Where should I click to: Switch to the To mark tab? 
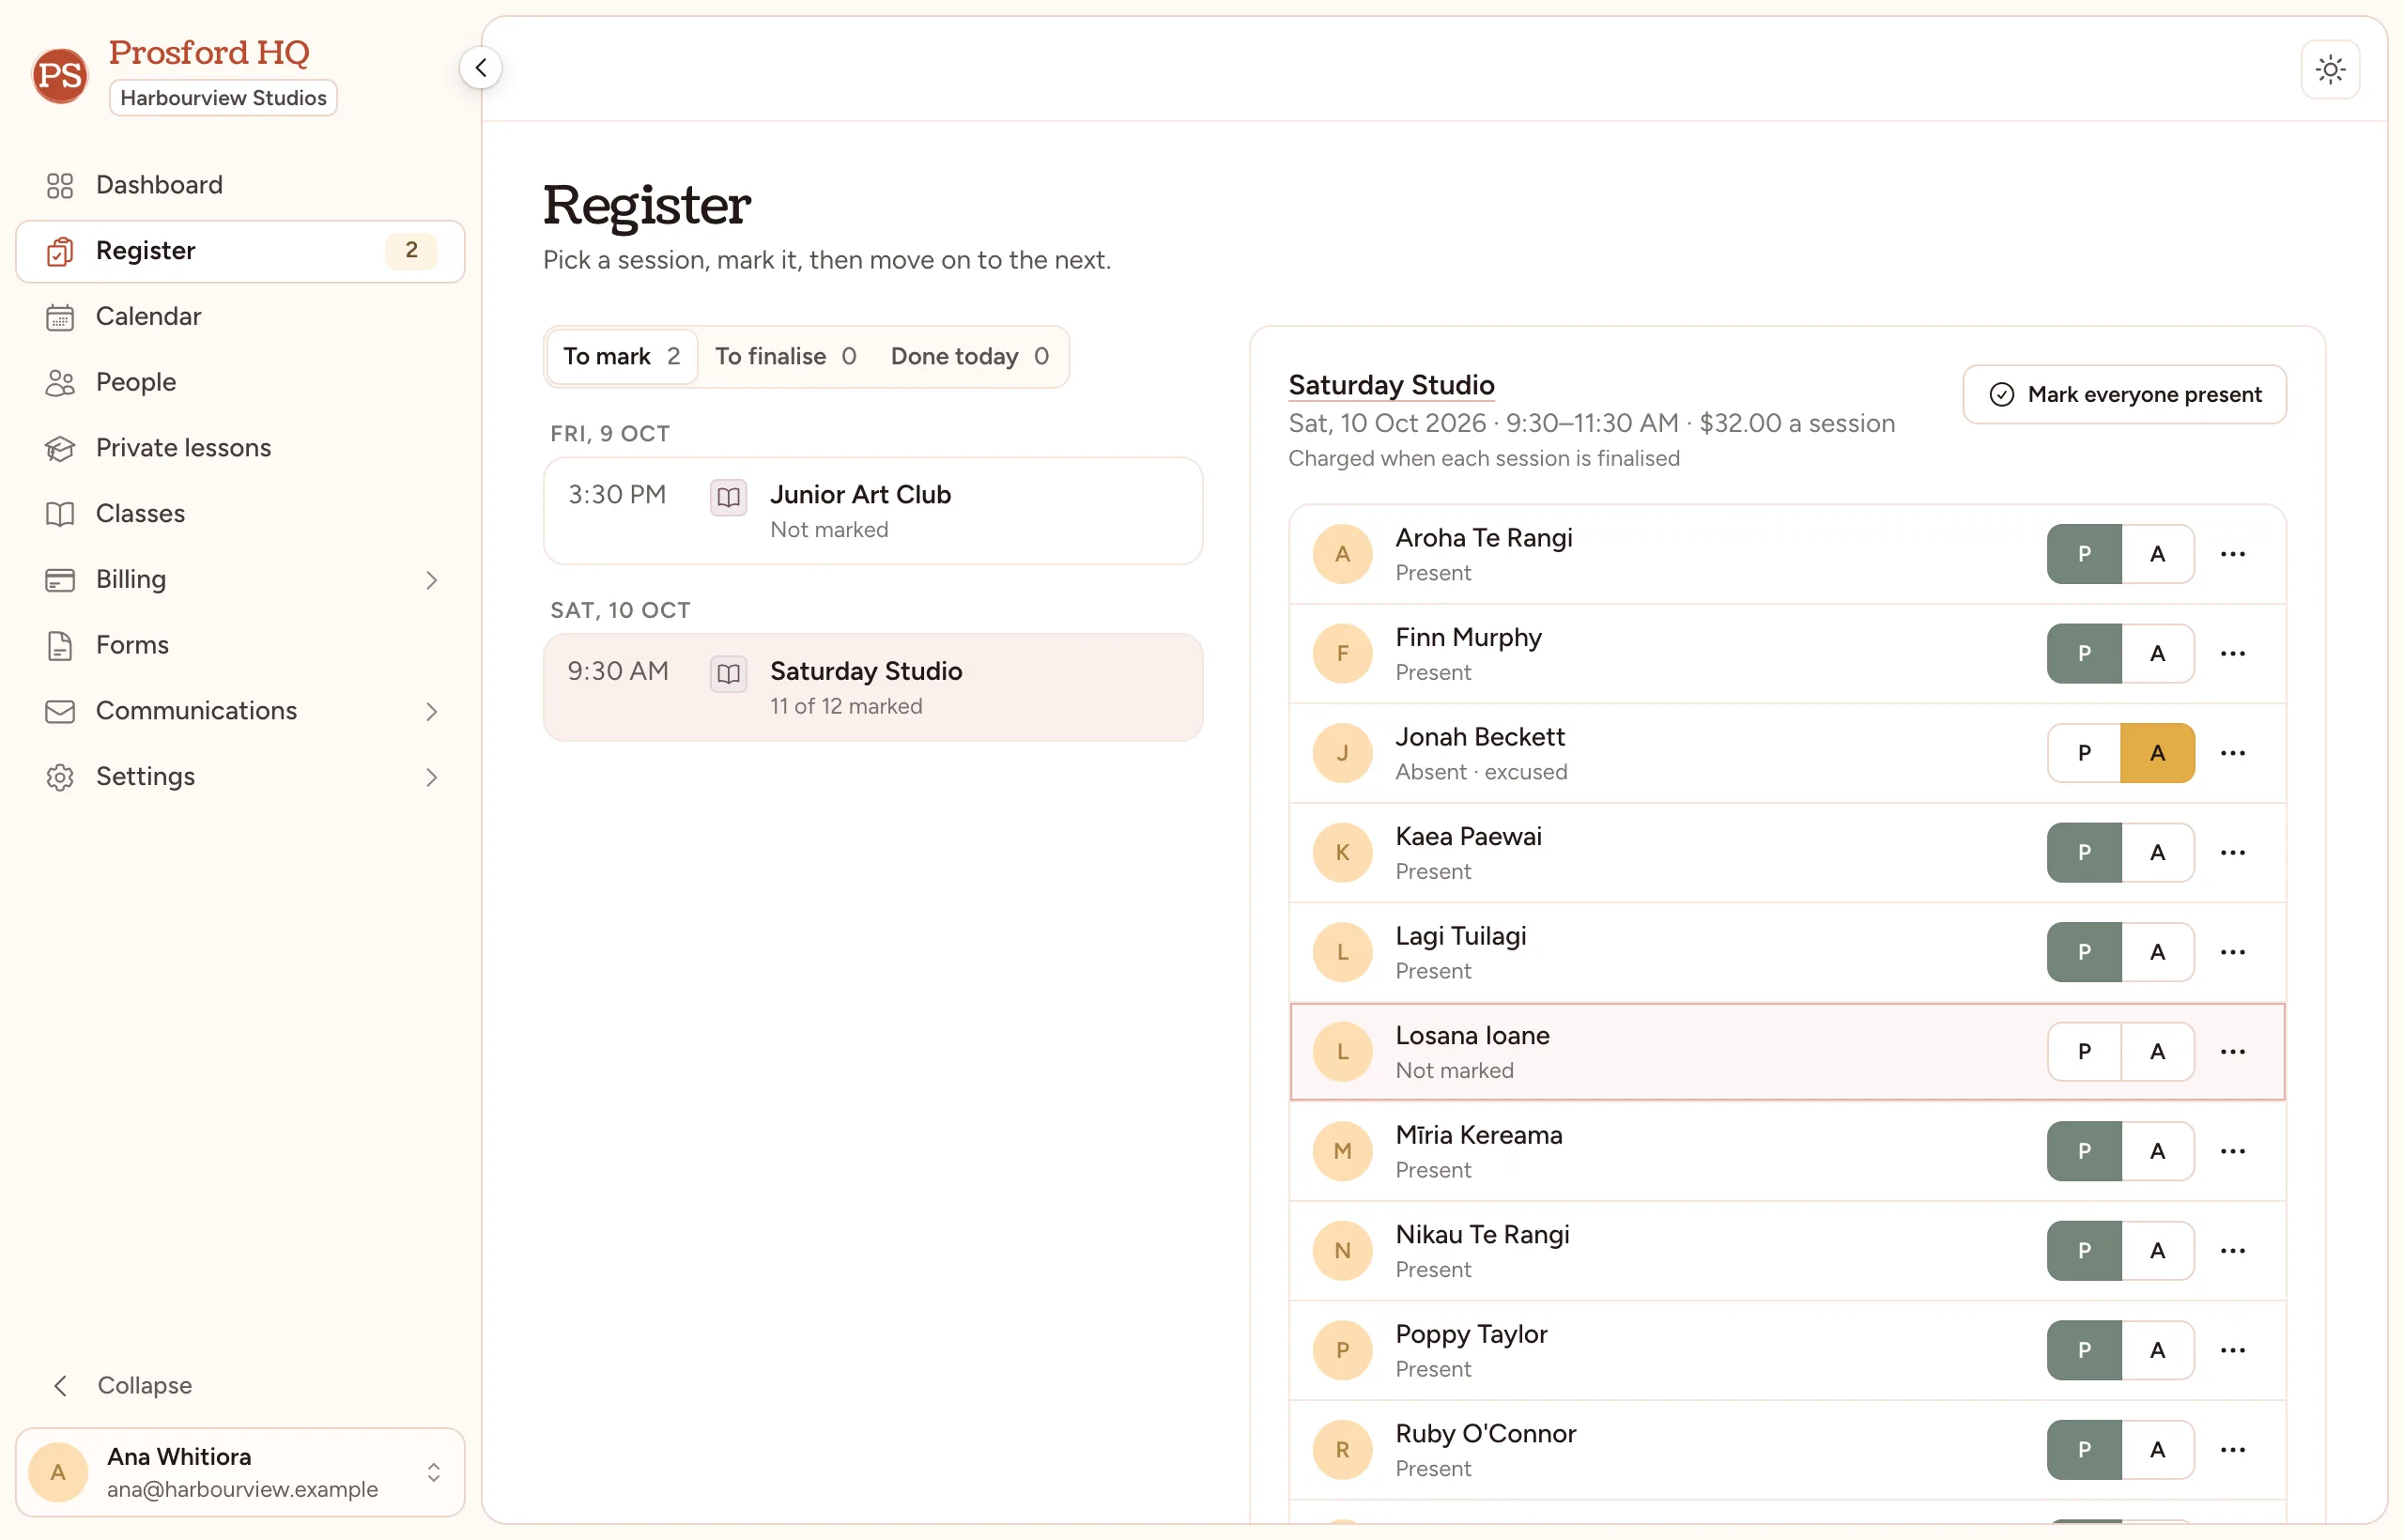[x=621, y=356]
